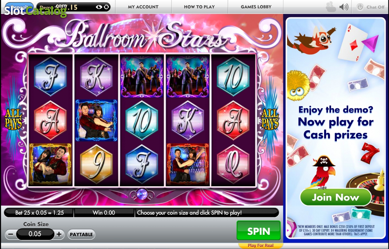Open the HOW TO PLAY menu

pos(199,7)
